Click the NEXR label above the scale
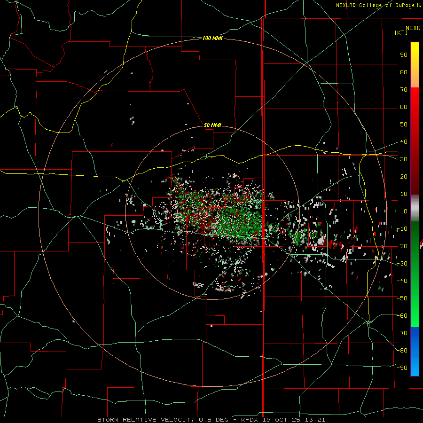423x423 pixels. click(413, 28)
